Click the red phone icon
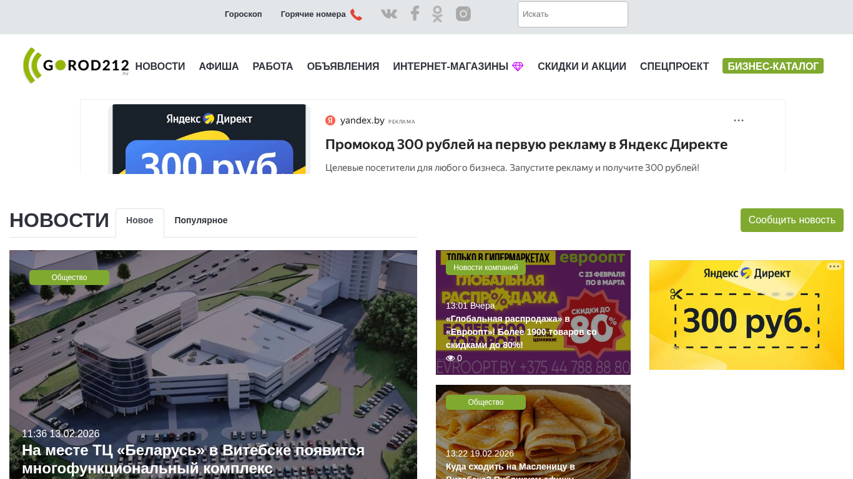Viewport: 853px width, 479px height. (356, 14)
